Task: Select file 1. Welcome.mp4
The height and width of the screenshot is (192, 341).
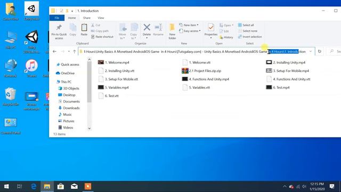Action: click(x=113, y=62)
